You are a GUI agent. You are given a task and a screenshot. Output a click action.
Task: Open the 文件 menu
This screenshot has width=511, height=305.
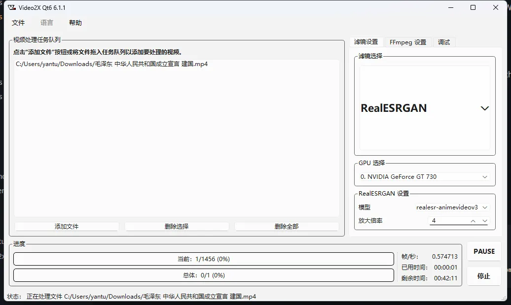point(18,23)
